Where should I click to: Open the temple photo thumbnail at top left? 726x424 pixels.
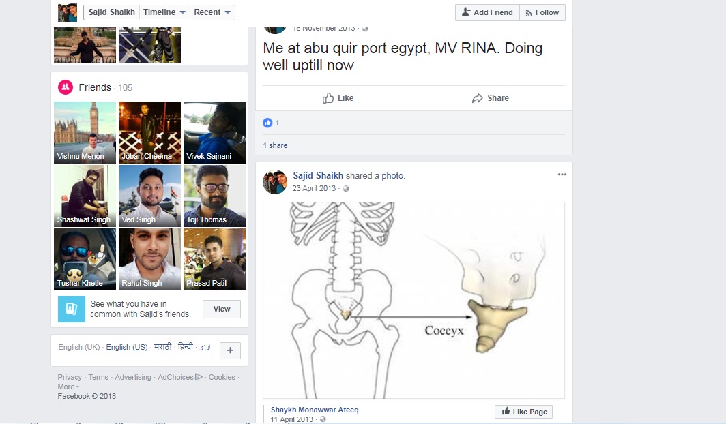[85, 45]
